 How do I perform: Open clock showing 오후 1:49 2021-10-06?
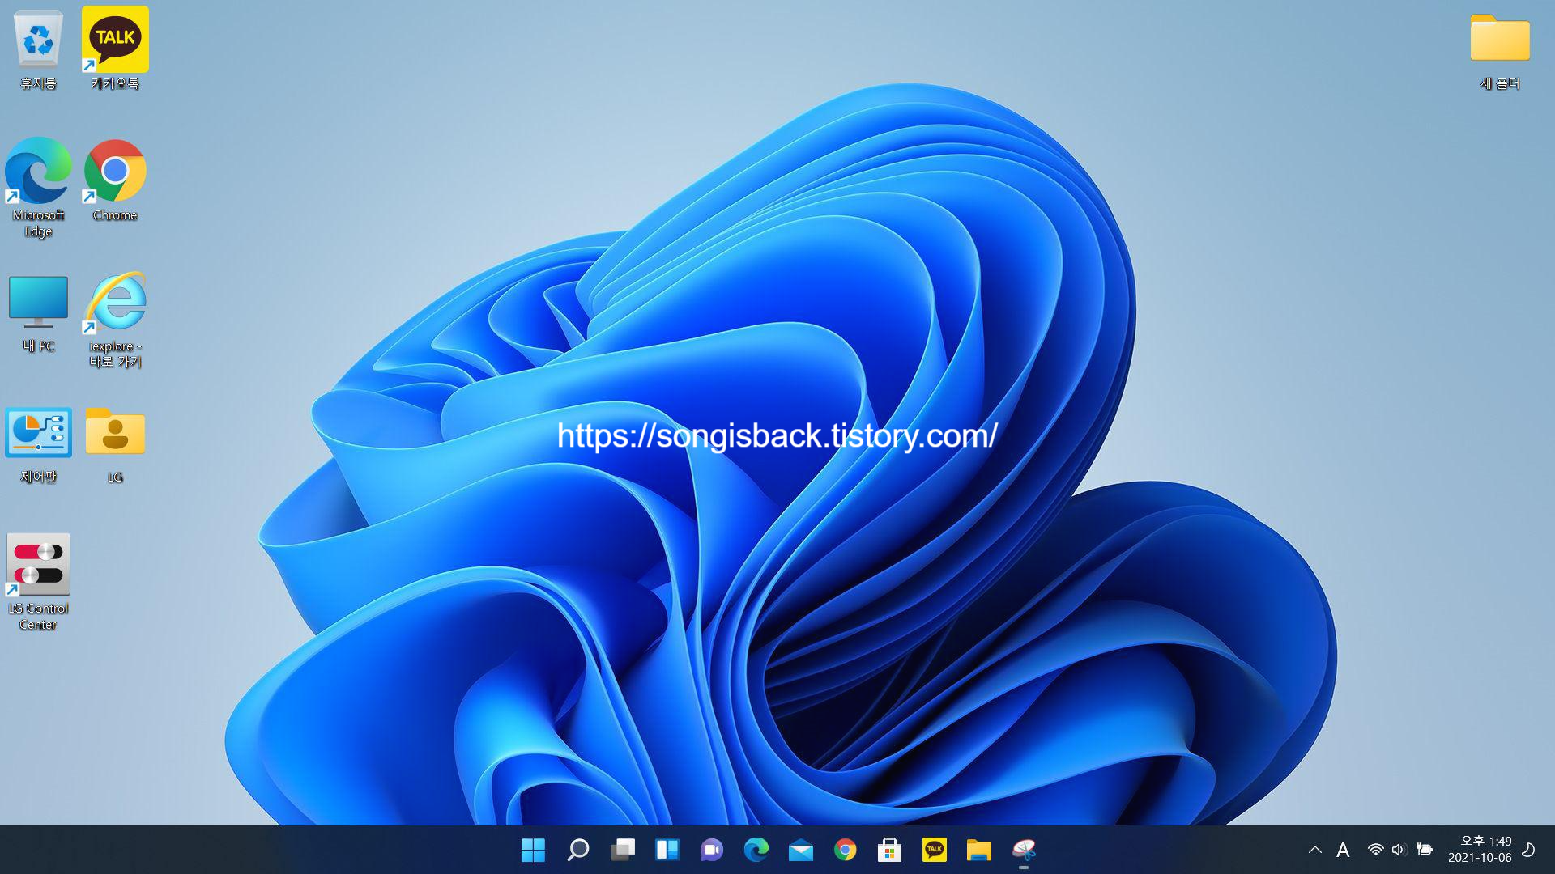click(x=1480, y=850)
